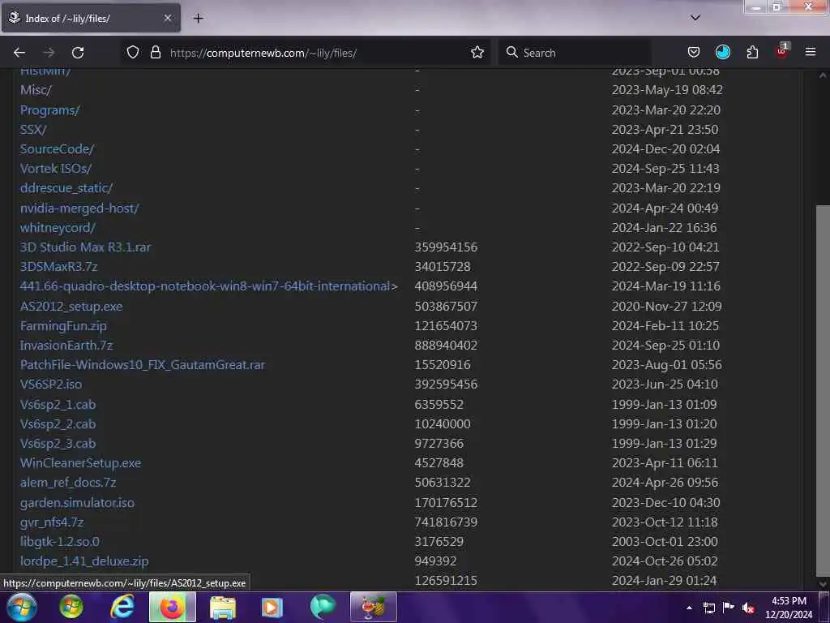This screenshot has width=830, height=623.
Task: Click the scrollbar up arrow
Action: 823,75
